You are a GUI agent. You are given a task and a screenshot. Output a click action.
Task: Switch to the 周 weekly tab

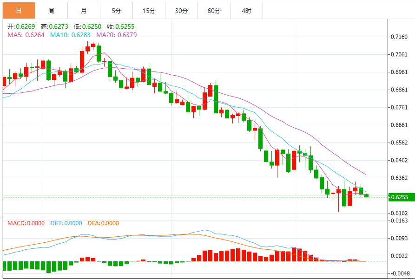point(51,11)
